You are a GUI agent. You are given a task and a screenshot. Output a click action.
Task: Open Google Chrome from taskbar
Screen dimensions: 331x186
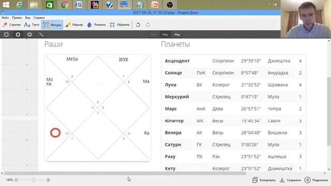(x=64, y=5)
